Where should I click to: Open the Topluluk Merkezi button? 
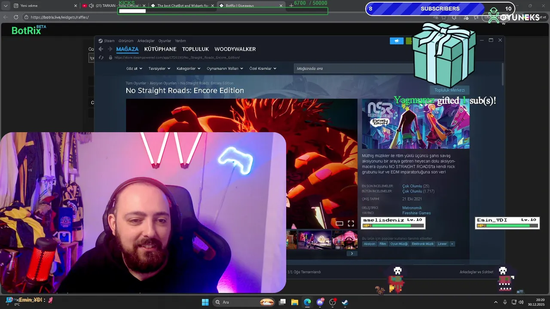coord(449,90)
